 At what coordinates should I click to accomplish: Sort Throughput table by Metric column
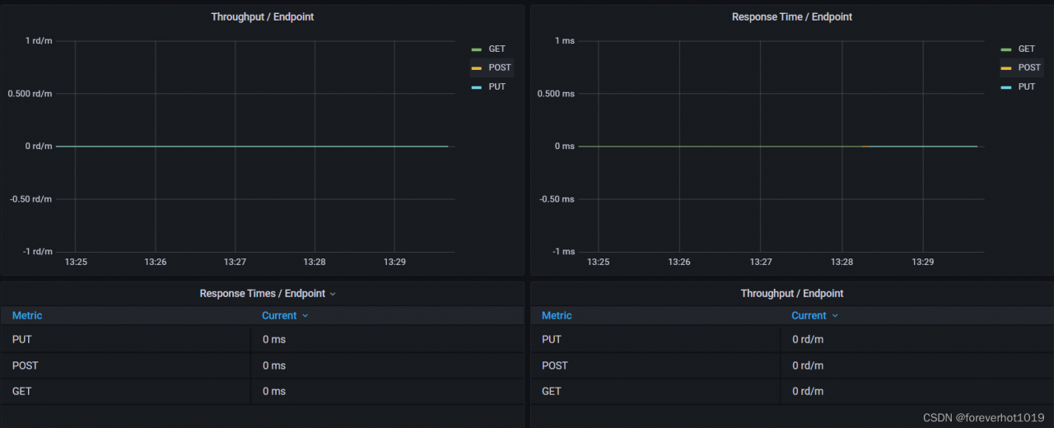click(557, 315)
